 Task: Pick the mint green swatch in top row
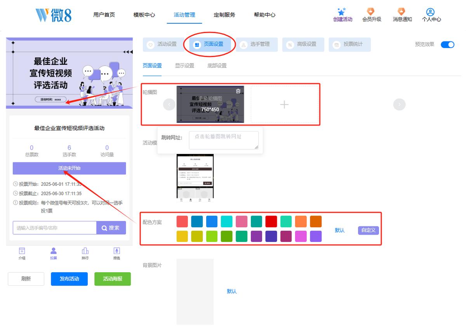pyautogui.click(x=286, y=221)
